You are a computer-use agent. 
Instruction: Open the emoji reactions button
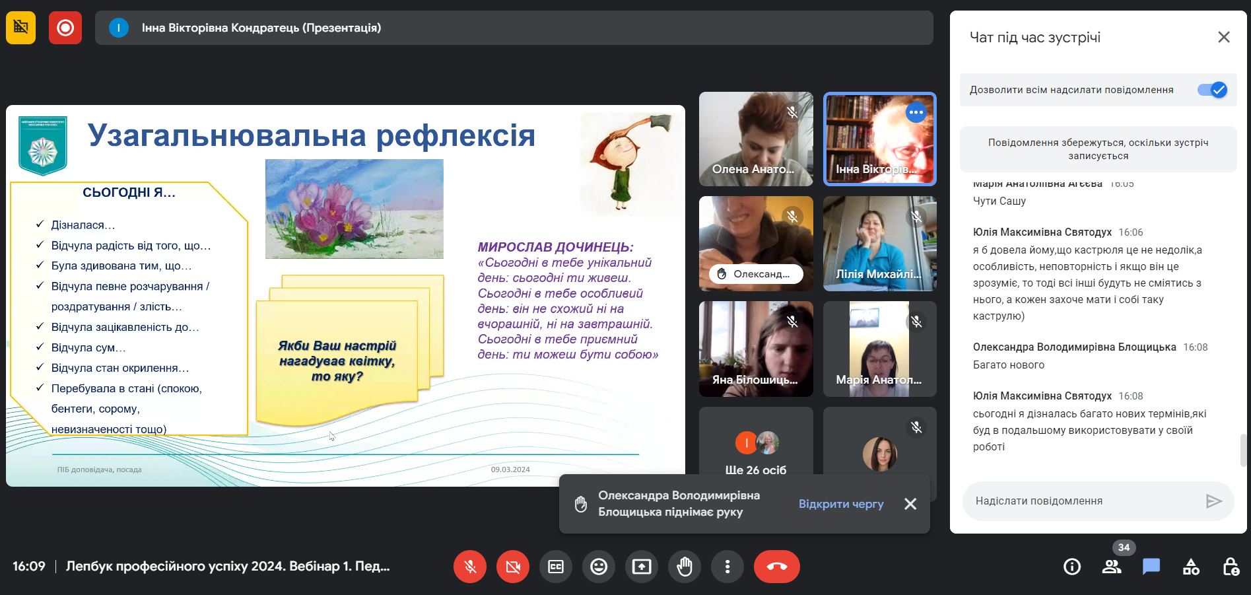tap(599, 567)
